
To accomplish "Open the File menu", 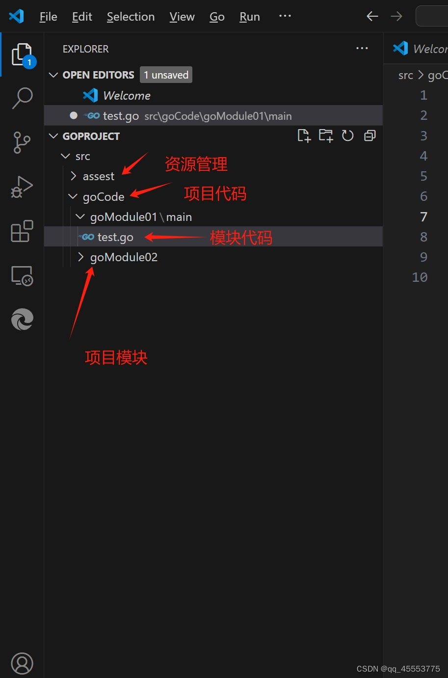I will click(x=48, y=17).
